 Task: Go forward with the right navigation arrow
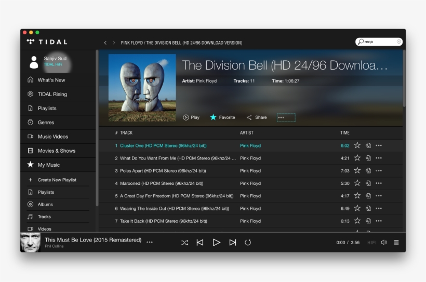coord(114,43)
